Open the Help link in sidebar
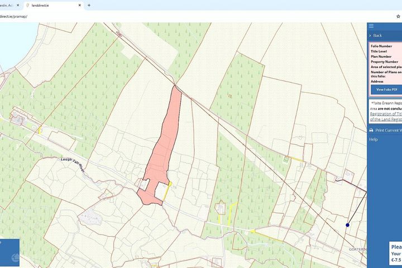This screenshot has height=268, width=402. coord(374,140)
